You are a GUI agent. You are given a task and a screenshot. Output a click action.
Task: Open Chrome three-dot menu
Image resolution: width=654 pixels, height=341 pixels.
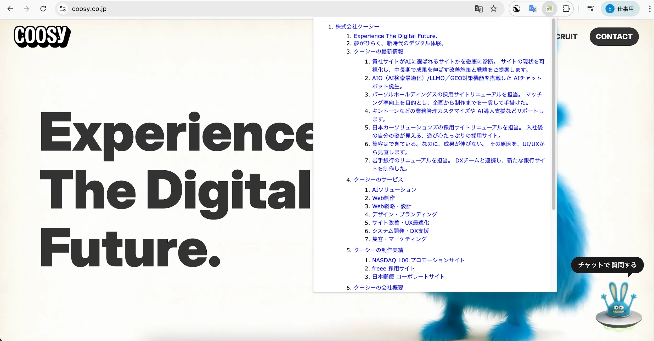point(650,9)
